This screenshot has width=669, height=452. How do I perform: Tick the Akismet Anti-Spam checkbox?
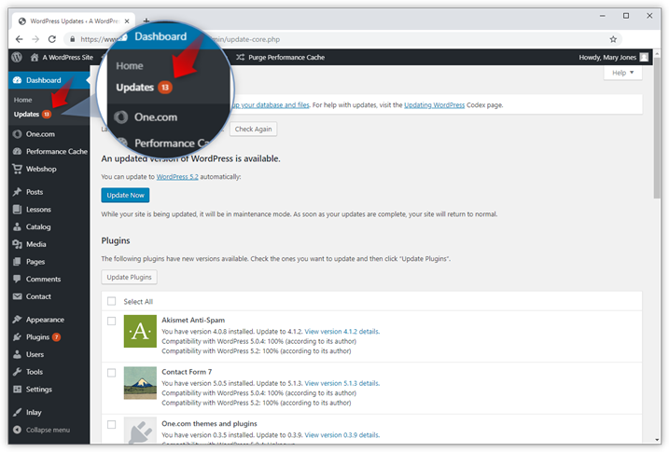[112, 321]
